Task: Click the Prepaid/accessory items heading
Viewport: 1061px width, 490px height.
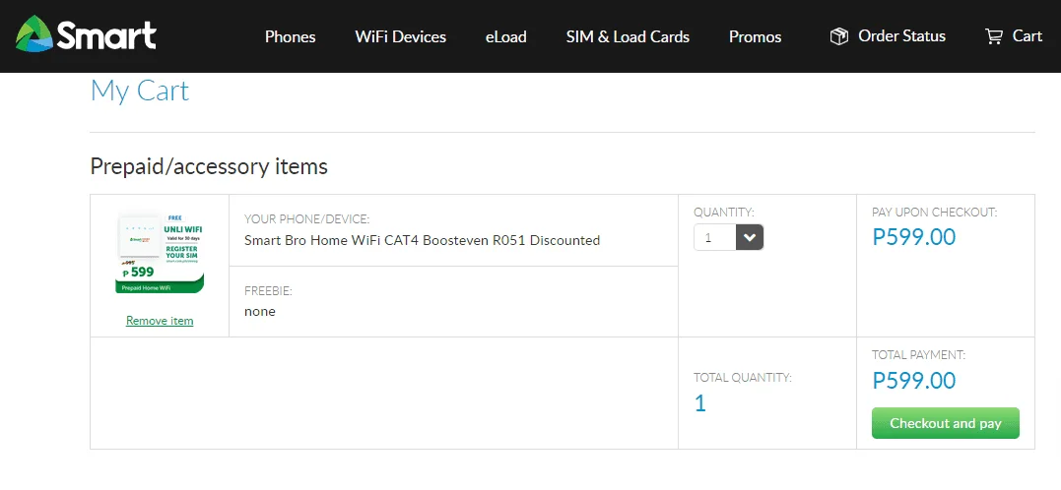Action: [209, 166]
